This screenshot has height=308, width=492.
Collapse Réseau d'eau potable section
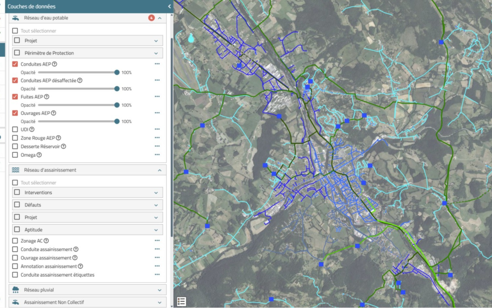[x=160, y=18]
